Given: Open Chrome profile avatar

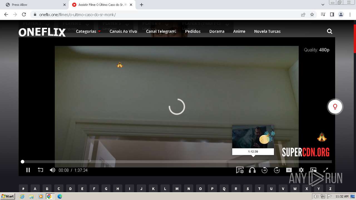Looking at the screenshot, I should pyautogui.click(x=341, y=14).
